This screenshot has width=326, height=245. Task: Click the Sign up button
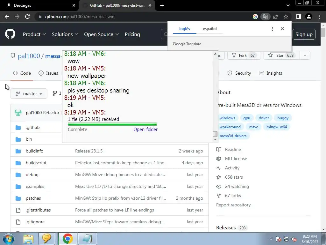pos(304,34)
